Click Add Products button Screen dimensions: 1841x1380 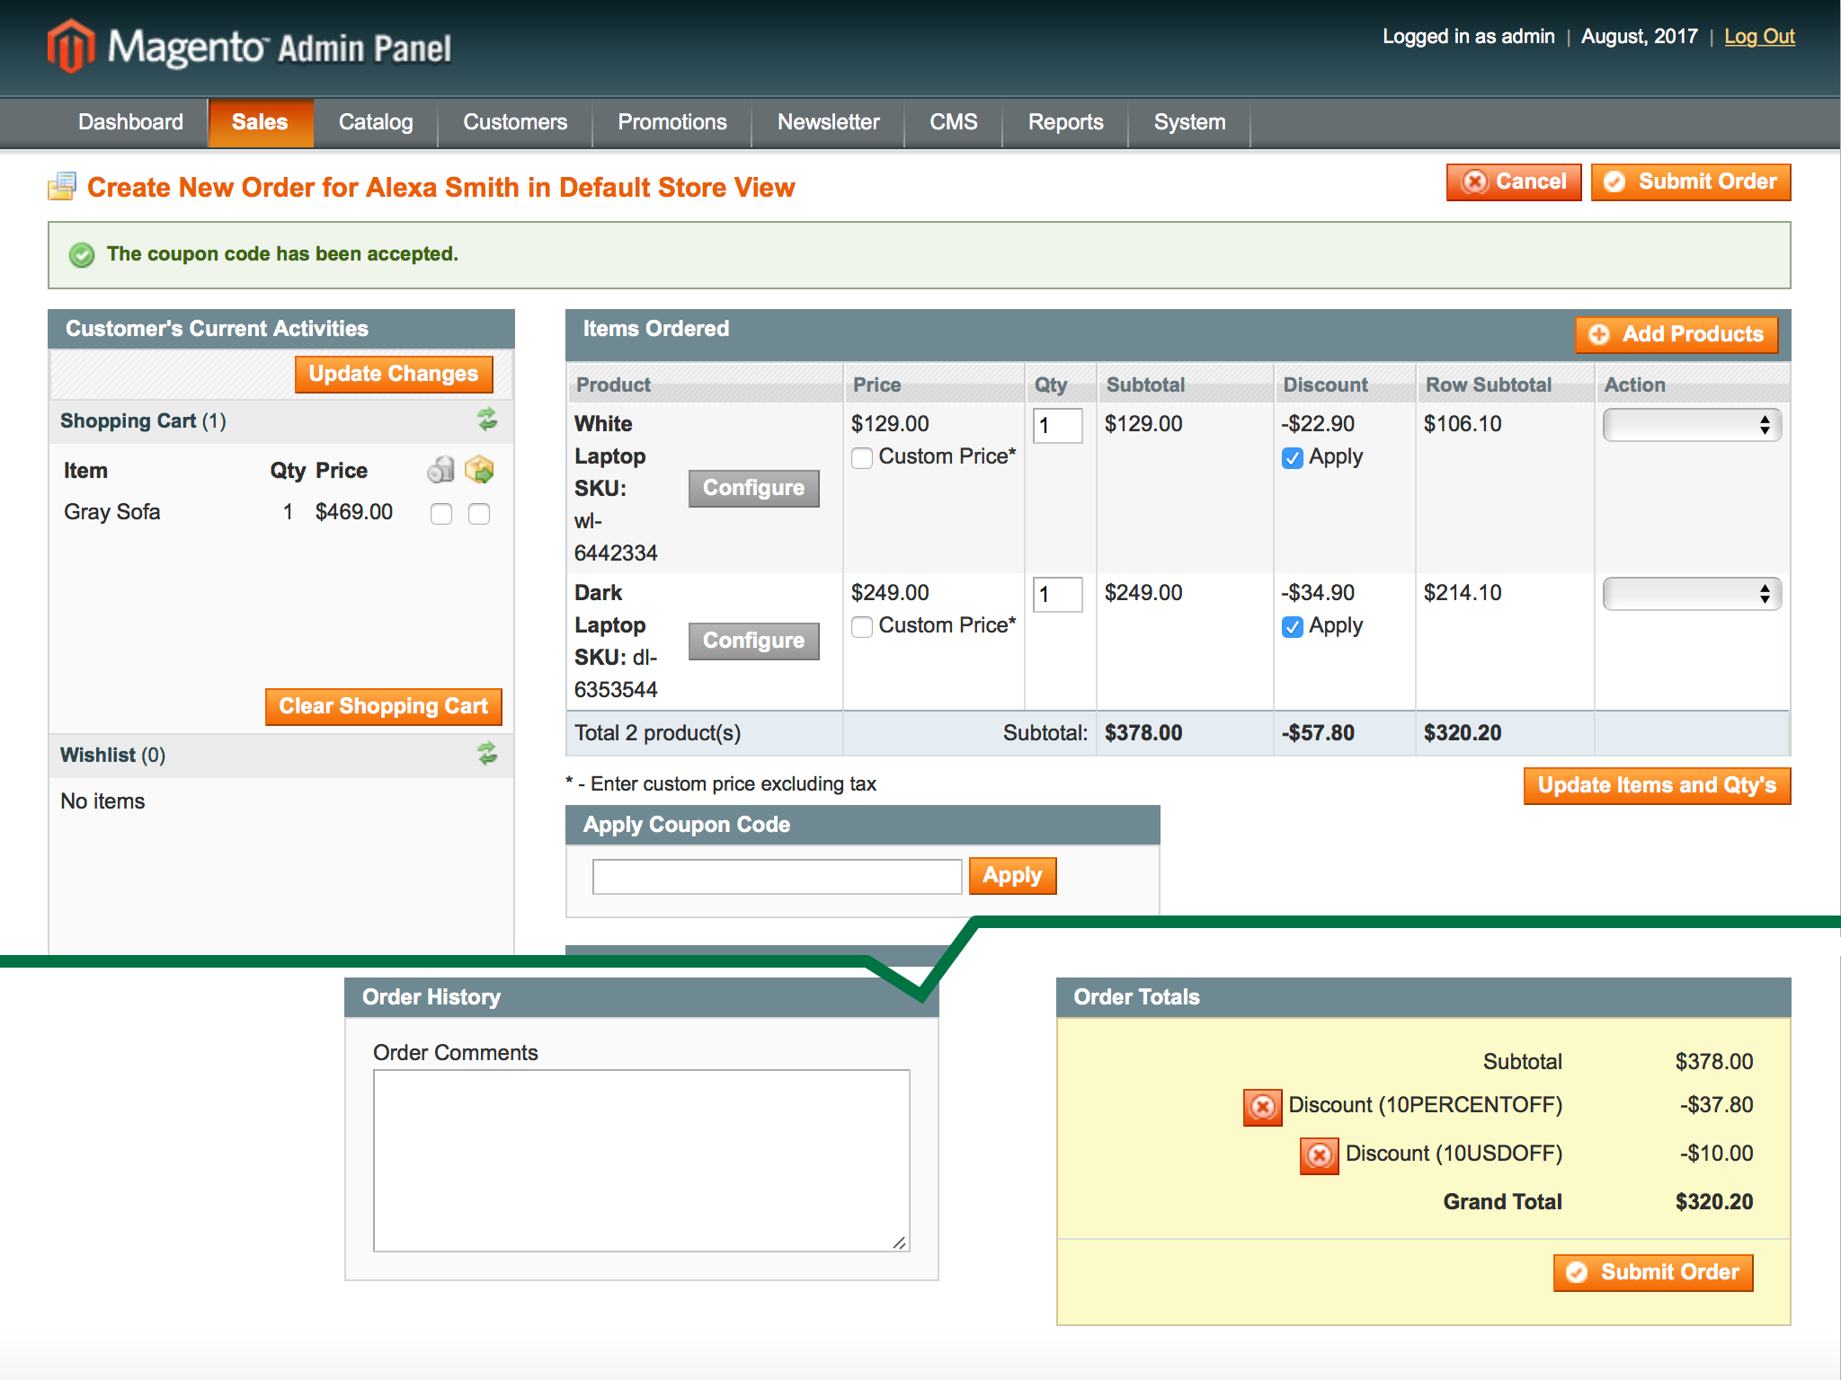point(1676,334)
